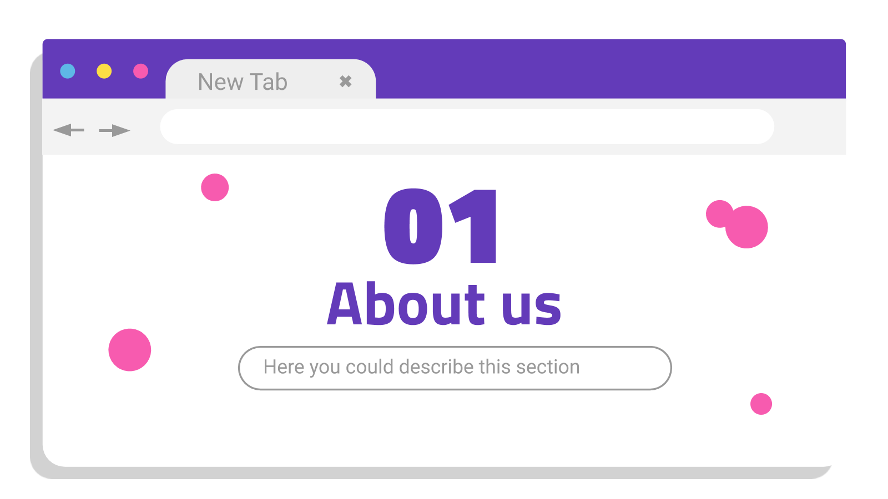Click the pink dot left of 01
Viewport: 888px width, 499px height.
click(215, 187)
